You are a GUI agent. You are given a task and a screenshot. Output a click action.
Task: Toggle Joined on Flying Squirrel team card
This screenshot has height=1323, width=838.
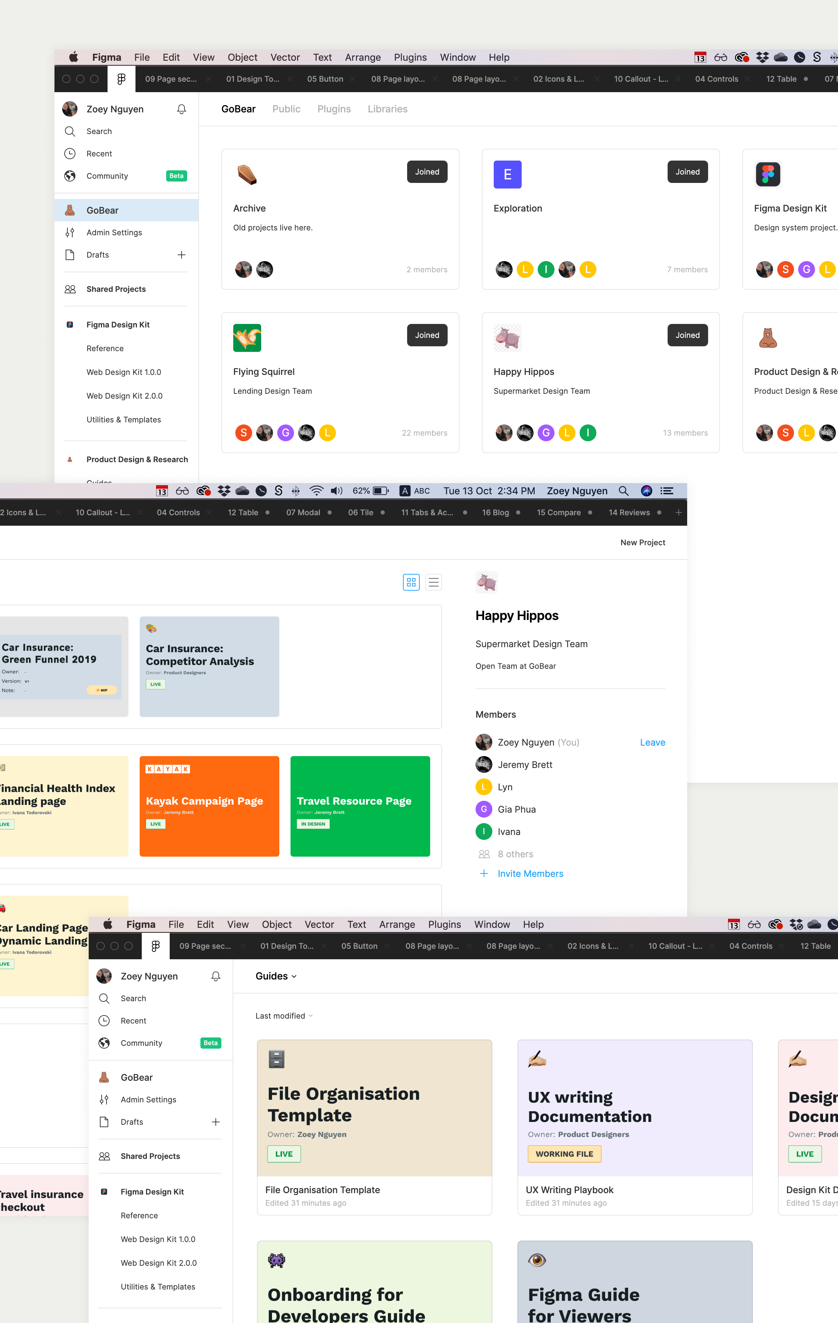pos(427,335)
